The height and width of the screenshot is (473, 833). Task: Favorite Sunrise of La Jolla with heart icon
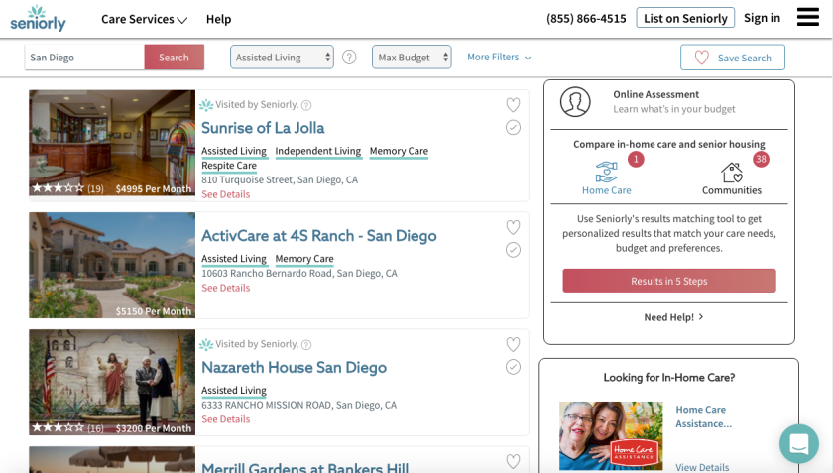[x=513, y=105]
